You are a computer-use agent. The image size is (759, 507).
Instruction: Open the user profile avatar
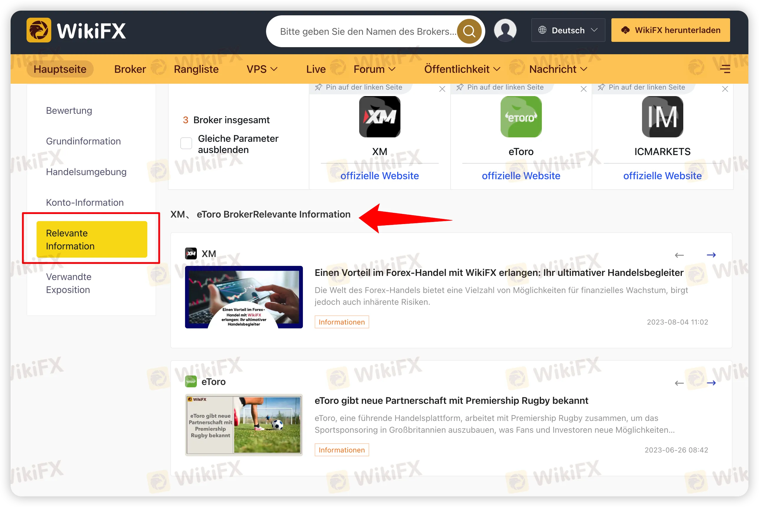pyautogui.click(x=505, y=30)
